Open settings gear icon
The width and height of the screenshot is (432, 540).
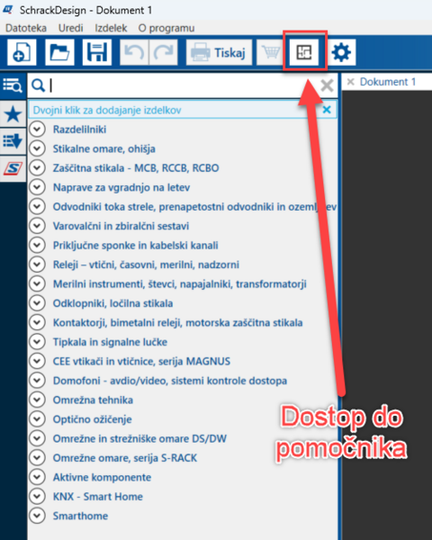[341, 52]
